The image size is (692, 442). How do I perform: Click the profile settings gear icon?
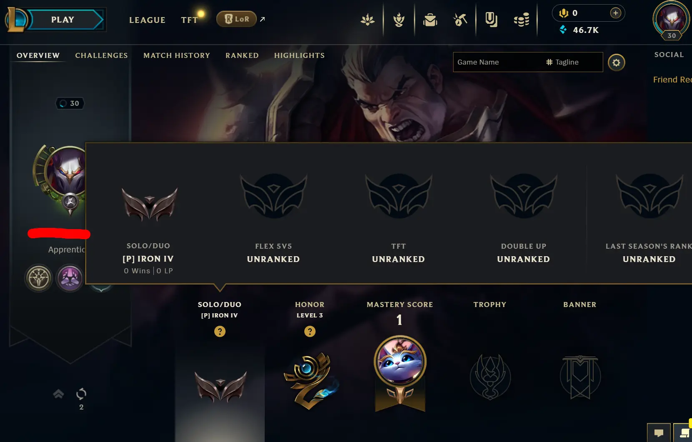(x=616, y=62)
